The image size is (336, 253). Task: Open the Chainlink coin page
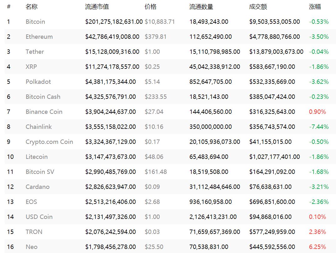[39, 127]
